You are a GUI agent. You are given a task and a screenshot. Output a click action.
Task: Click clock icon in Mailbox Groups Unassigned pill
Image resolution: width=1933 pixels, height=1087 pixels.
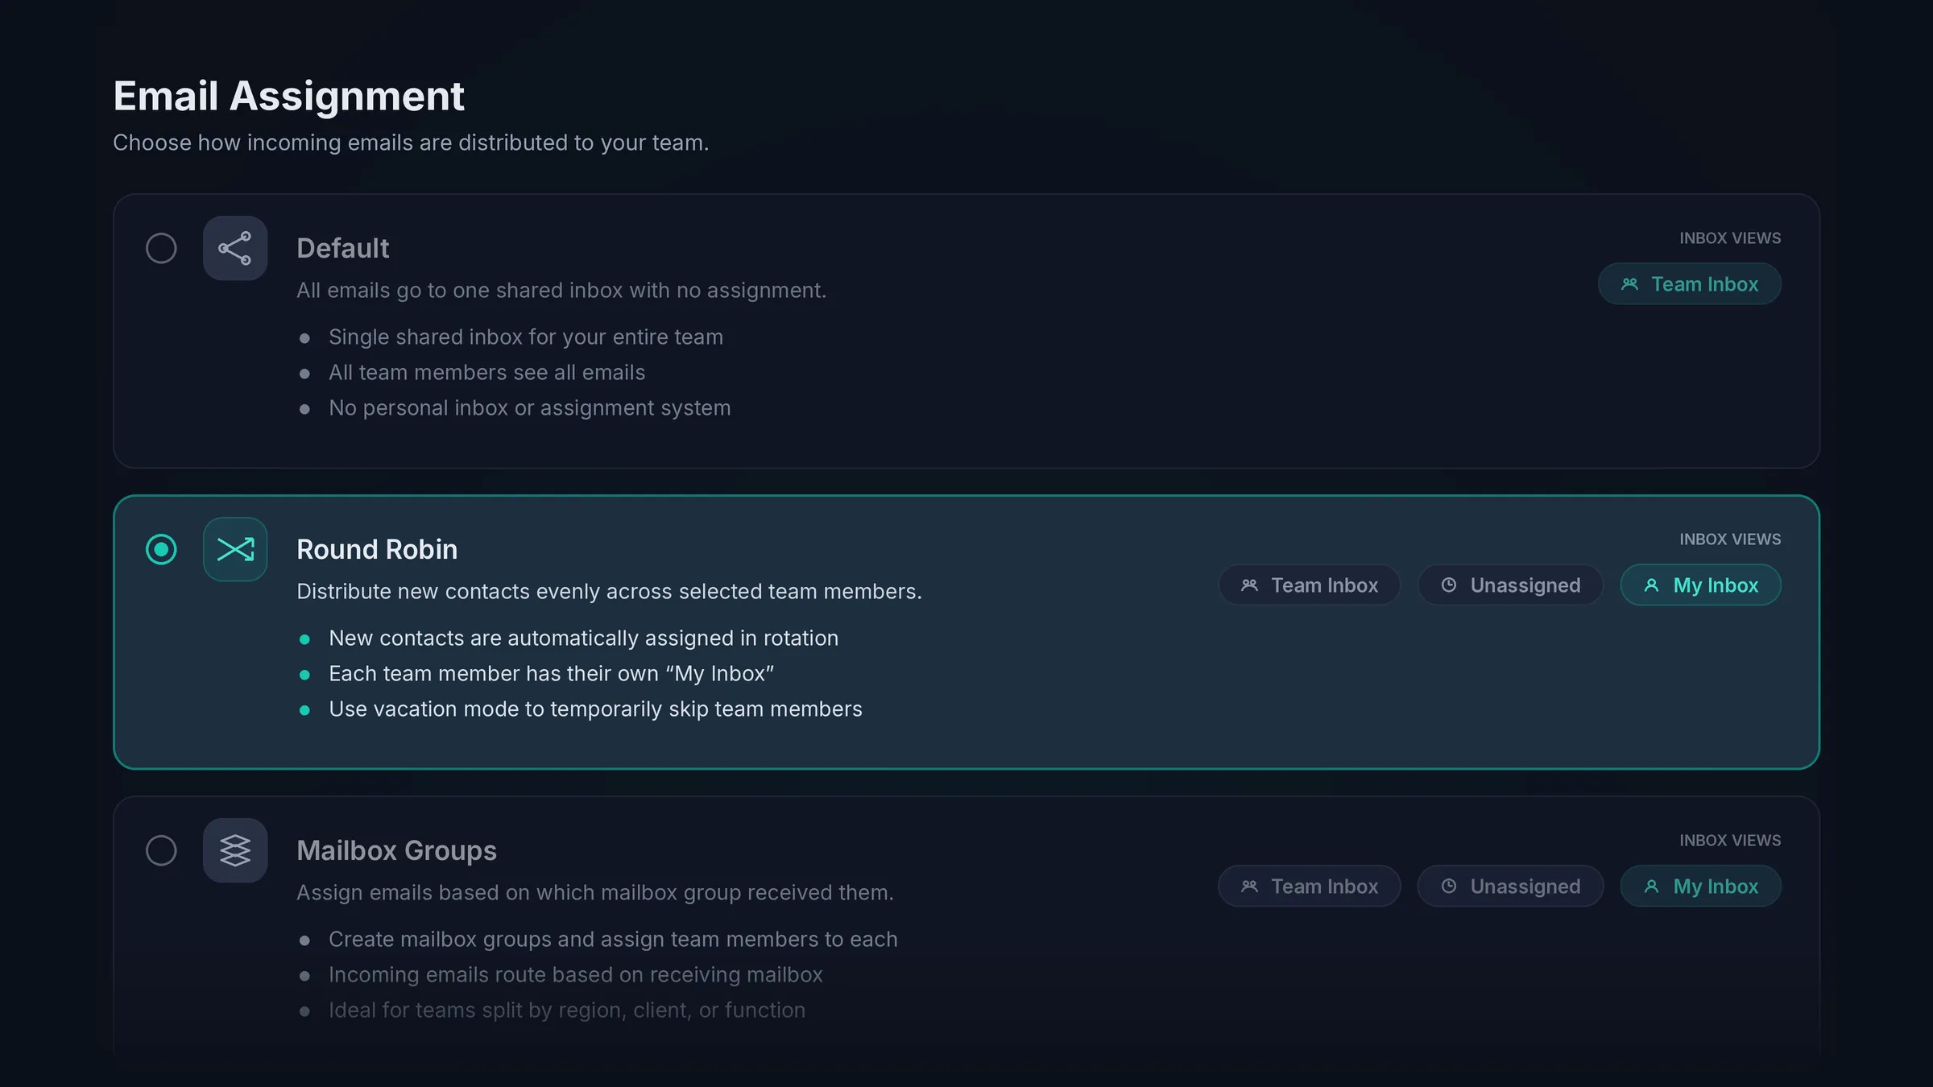1449,887
